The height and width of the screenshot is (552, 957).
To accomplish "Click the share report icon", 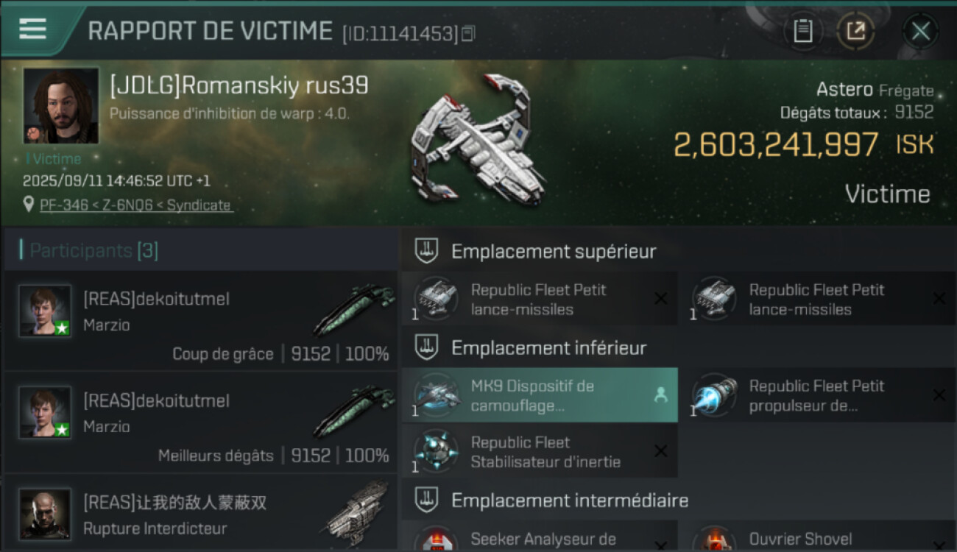I will pos(855,32).
